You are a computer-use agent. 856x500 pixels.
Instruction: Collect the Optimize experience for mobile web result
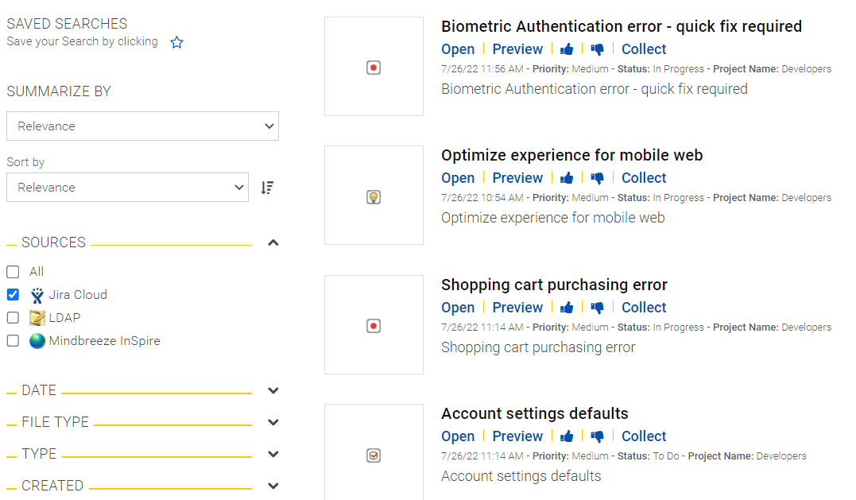(x=644, y=178)
